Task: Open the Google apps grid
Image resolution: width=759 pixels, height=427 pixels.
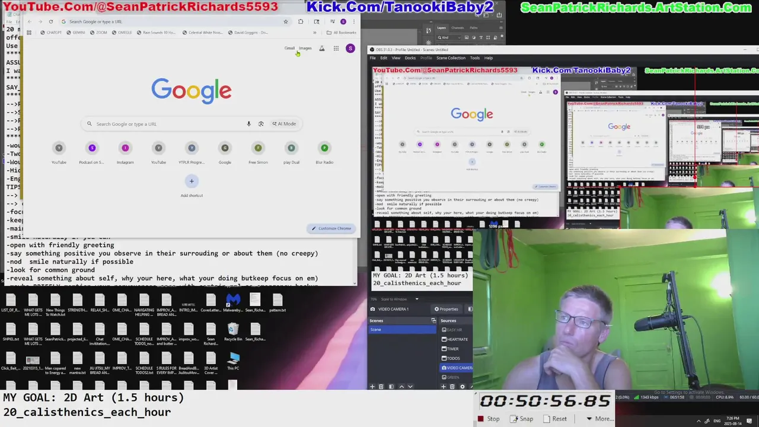Action: [336, 49]
